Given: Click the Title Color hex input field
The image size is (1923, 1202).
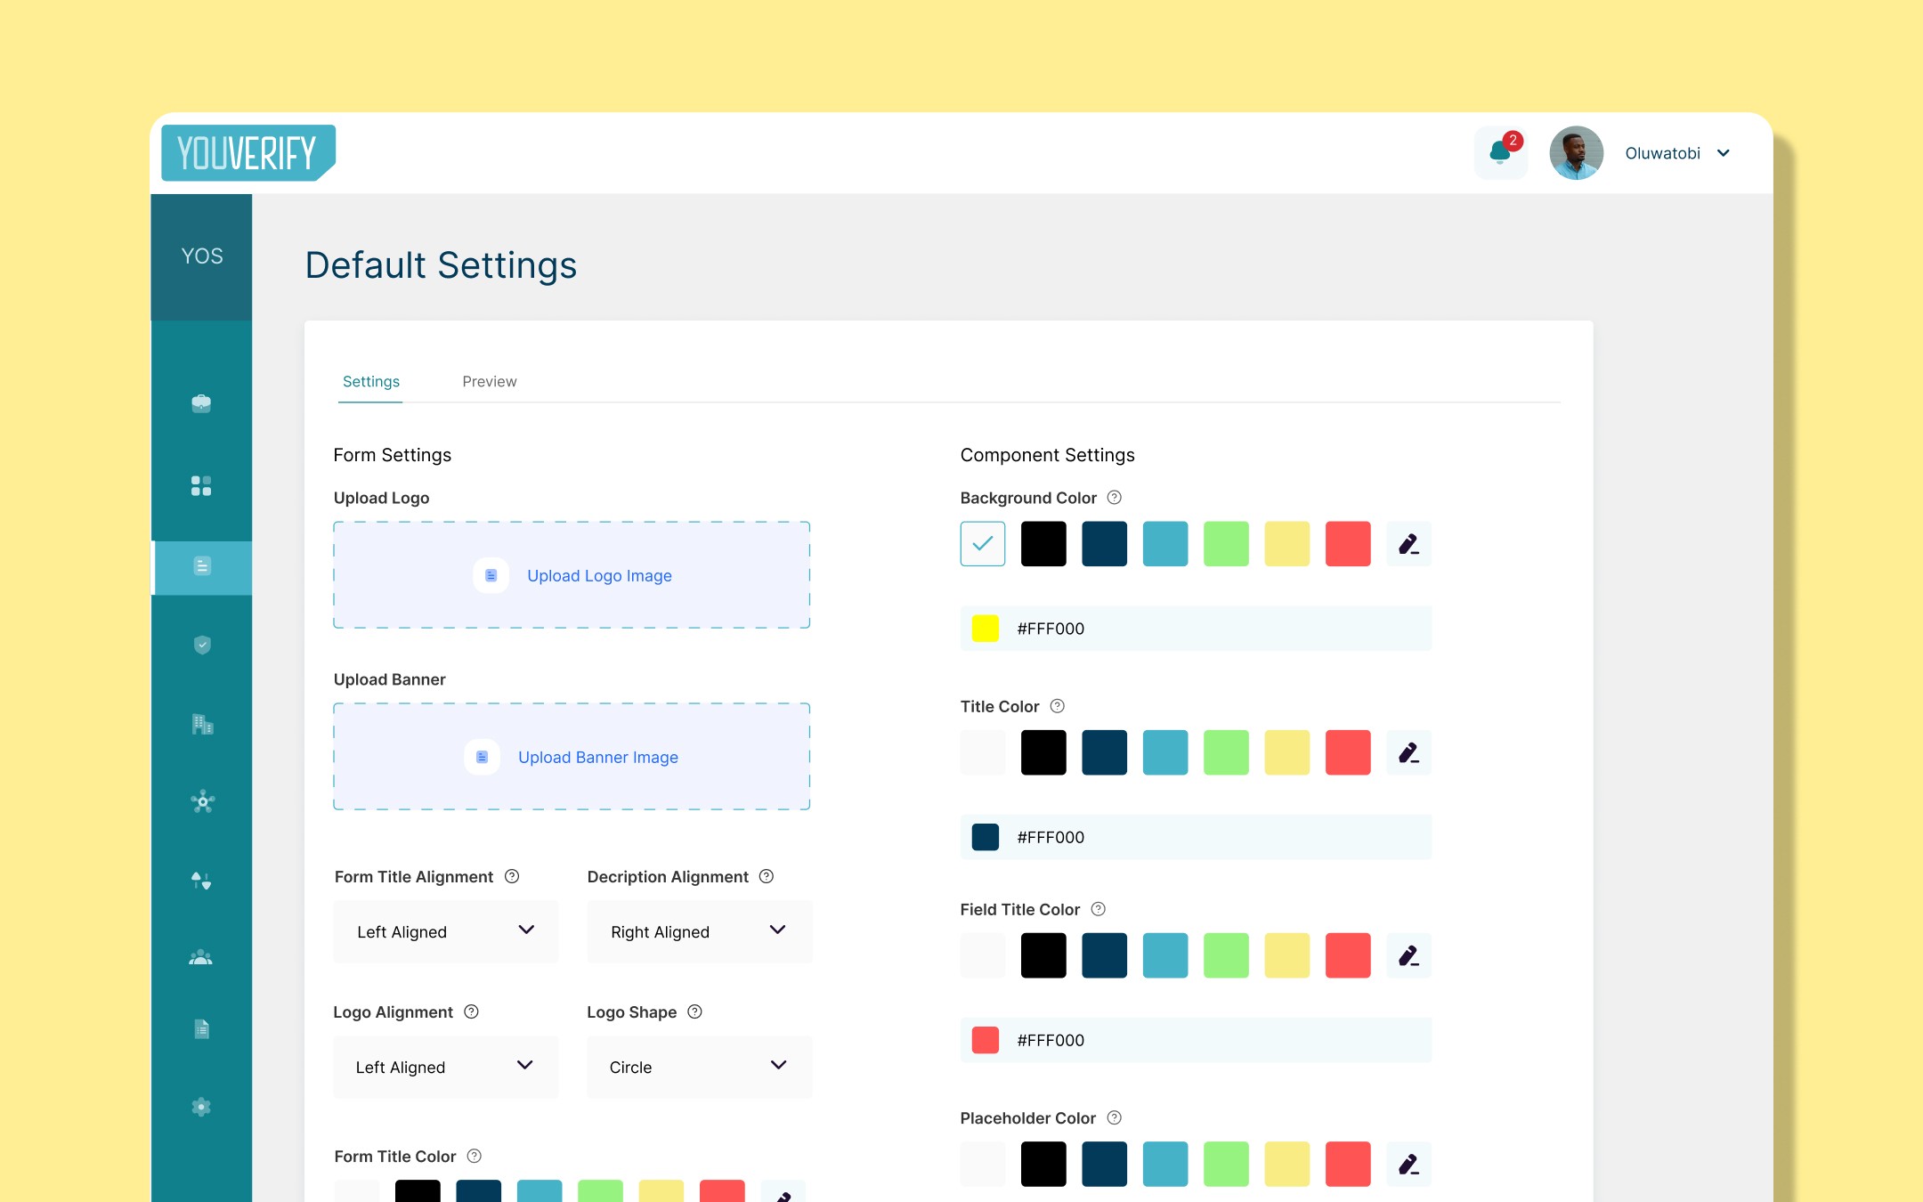Looking at the screenshot, I should (1196, 837).
